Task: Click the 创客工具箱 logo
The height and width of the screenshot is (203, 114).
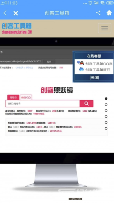Action: (17, 28)
